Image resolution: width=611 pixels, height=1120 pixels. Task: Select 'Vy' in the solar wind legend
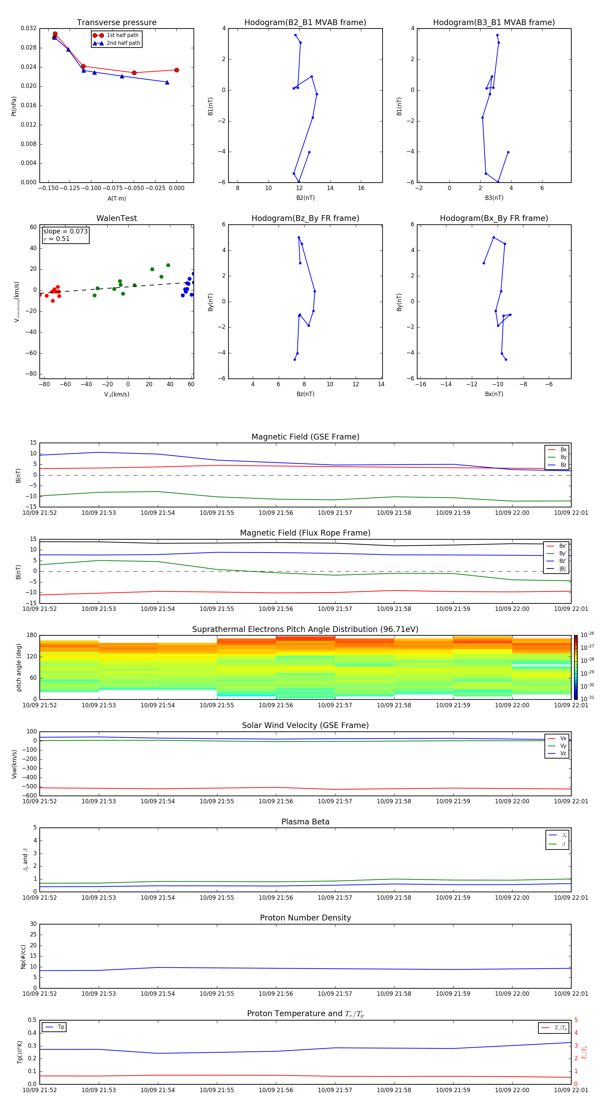(x=557, y=746)
